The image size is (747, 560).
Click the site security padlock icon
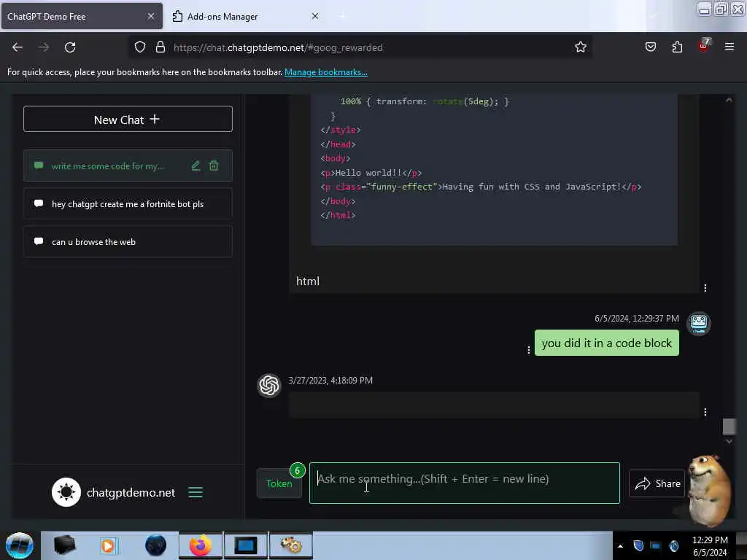point(160,47)
